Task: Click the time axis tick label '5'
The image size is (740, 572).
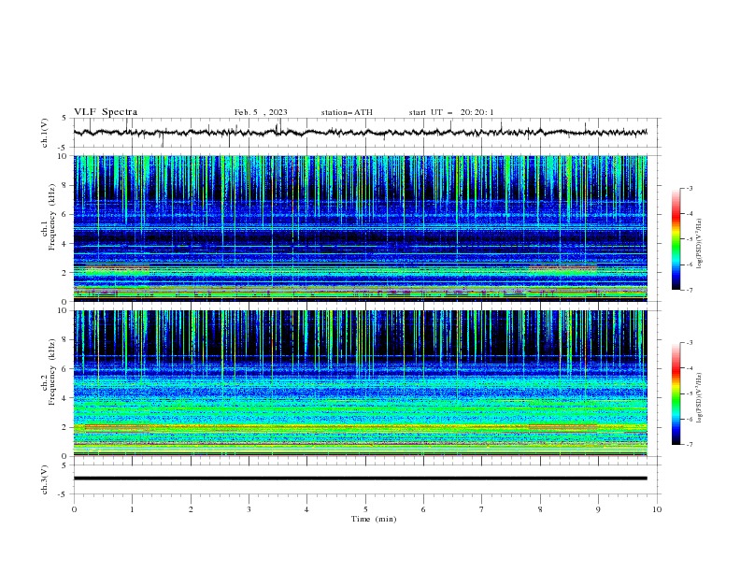Action: pos(365,509)
